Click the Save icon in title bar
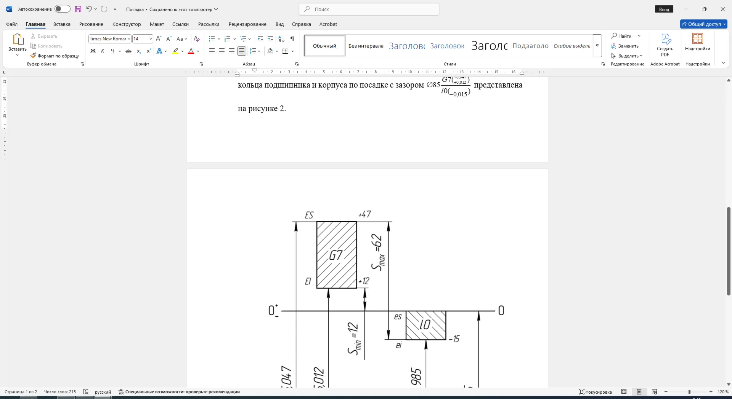732x399 pixels. tap(78, 9)
